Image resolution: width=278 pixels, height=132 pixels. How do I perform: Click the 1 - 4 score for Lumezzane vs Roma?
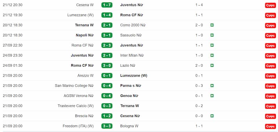point(107,15)
